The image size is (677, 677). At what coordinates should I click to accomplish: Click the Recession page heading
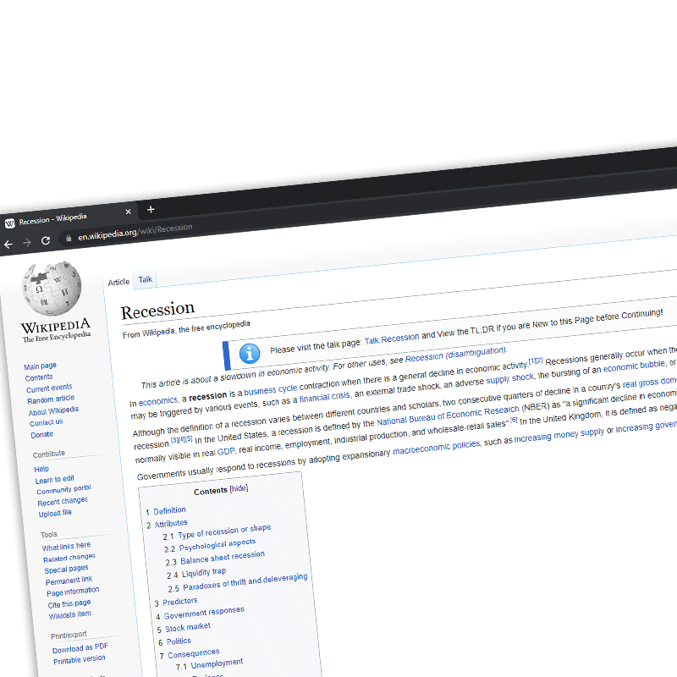pyautogui.click(x=157, y=310)
